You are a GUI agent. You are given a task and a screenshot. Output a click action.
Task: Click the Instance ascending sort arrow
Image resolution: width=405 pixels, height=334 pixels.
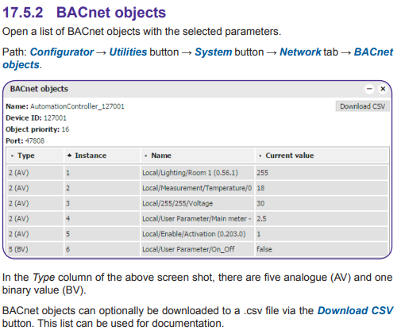pyautogui.click(x=69, y=155)
